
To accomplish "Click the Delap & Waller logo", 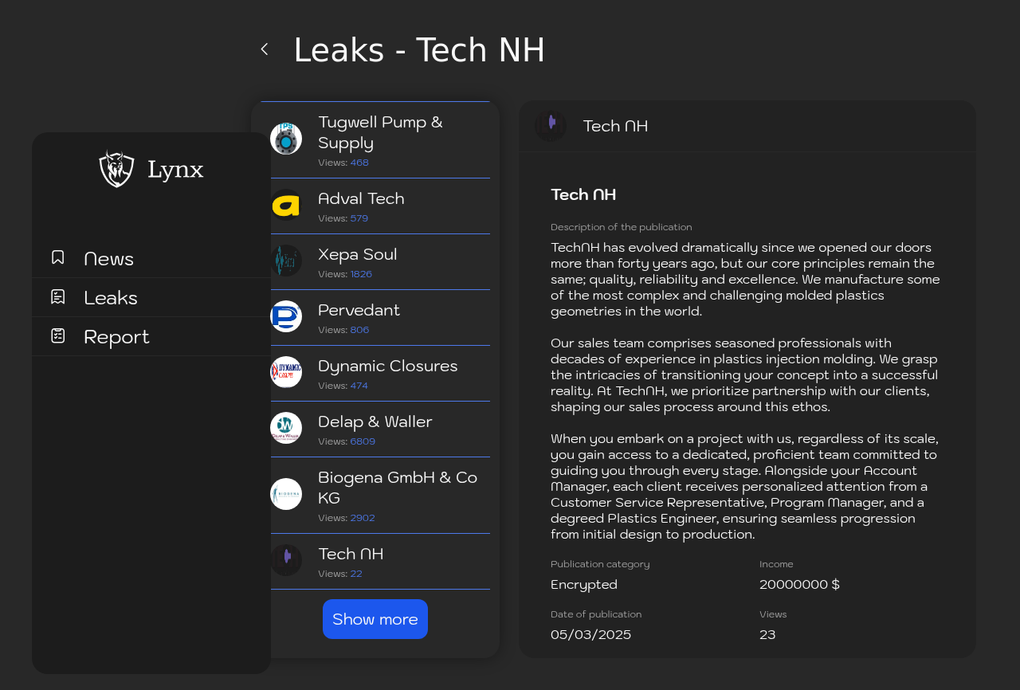I will click(286, 428).
